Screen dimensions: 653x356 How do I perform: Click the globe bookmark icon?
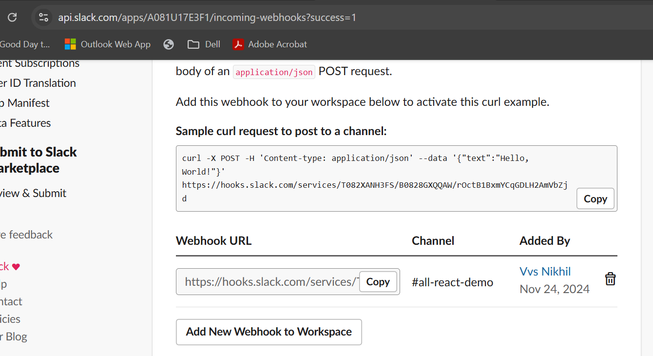[x=169, y=44]
